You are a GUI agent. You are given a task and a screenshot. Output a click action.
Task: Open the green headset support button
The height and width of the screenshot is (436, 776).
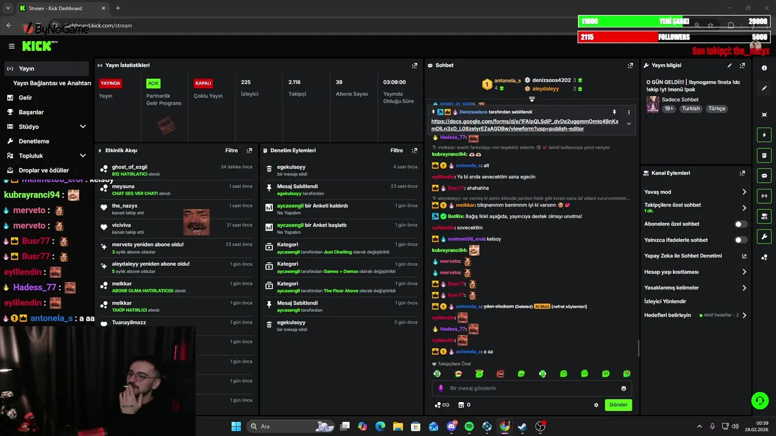[x=760, y=400]
